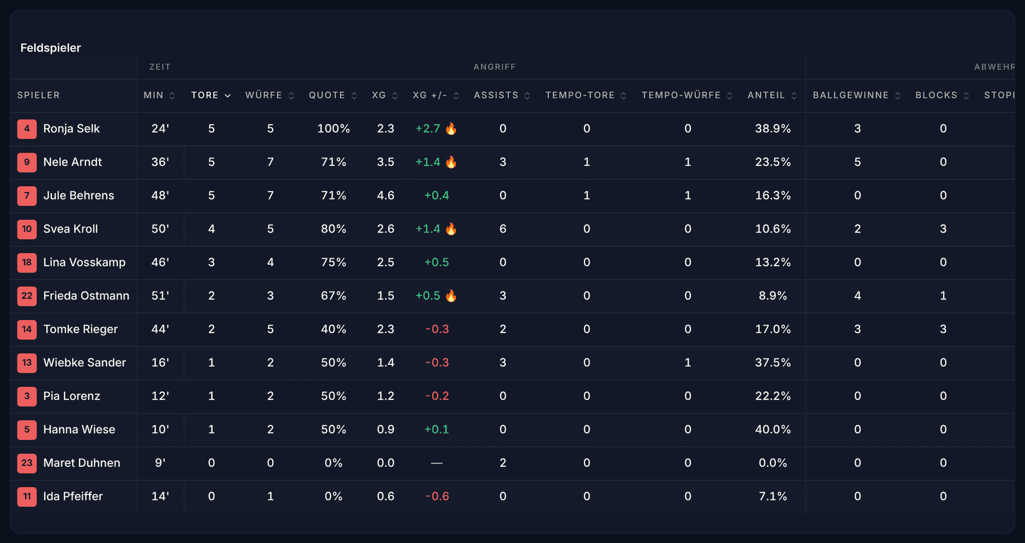The image size is (1025, 543).
Task: Click Jule Behrens' number 7 badge
Action: coord(27,196)
